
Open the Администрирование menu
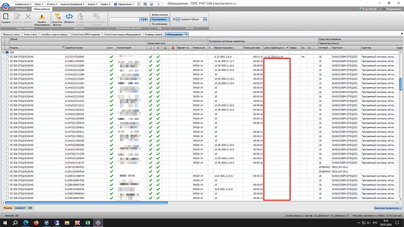point(72,4)
